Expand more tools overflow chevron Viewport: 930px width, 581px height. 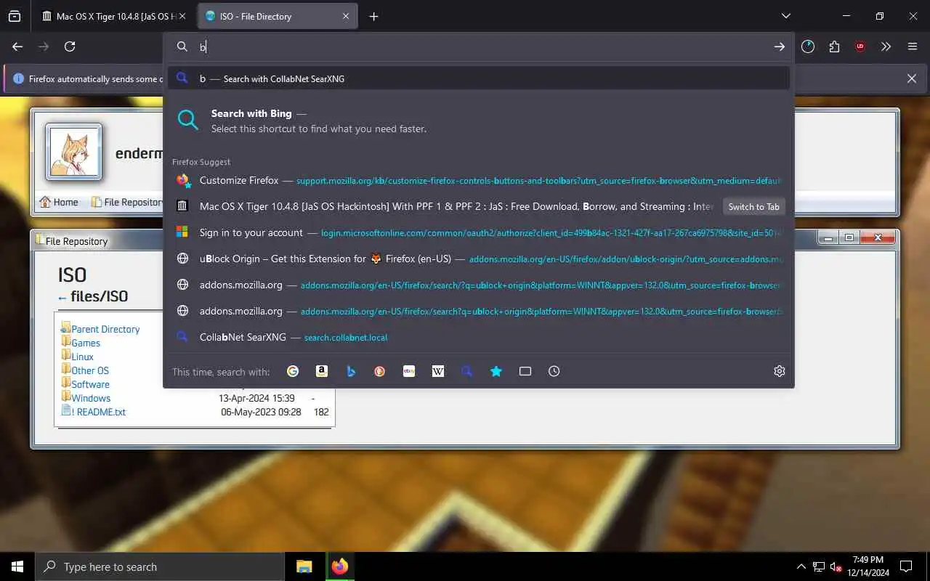[886, 46]
